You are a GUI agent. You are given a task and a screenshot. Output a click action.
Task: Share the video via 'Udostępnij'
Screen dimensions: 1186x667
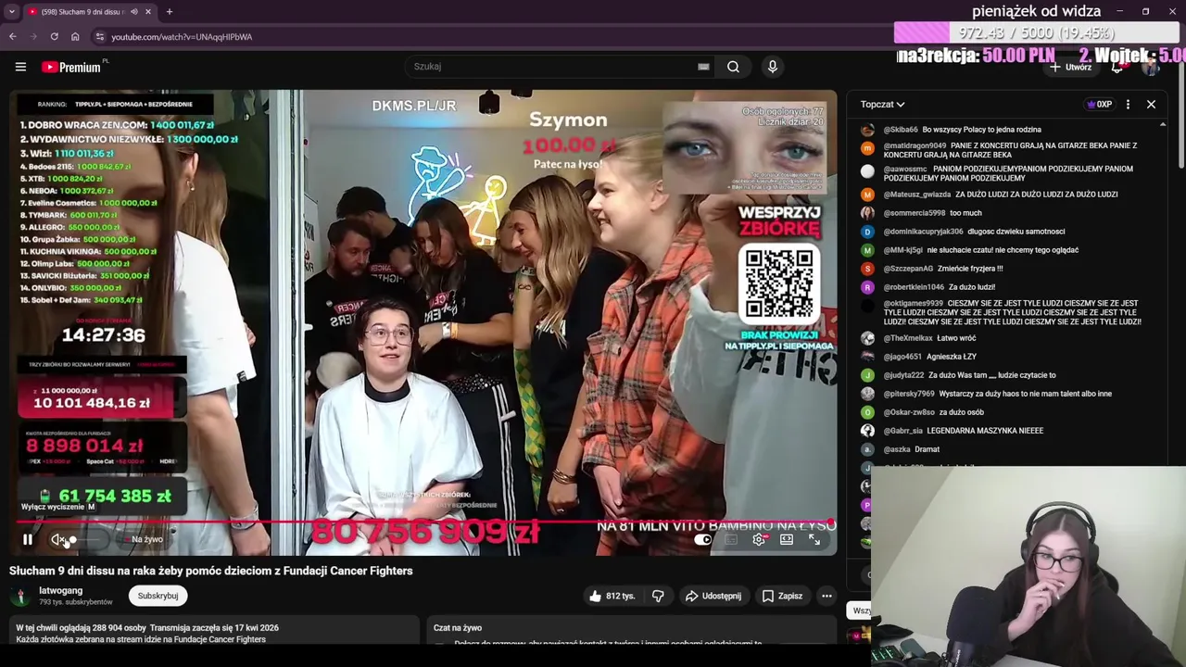[713, 596]
